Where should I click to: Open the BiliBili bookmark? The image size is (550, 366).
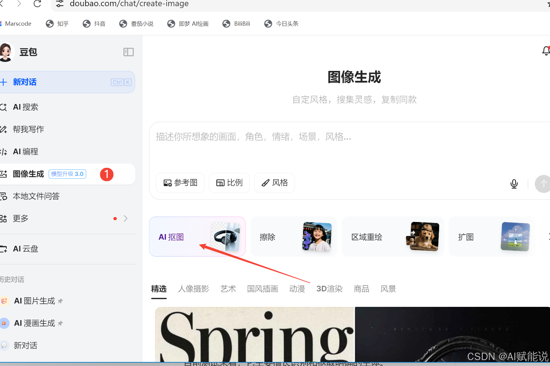pos(236,24)
